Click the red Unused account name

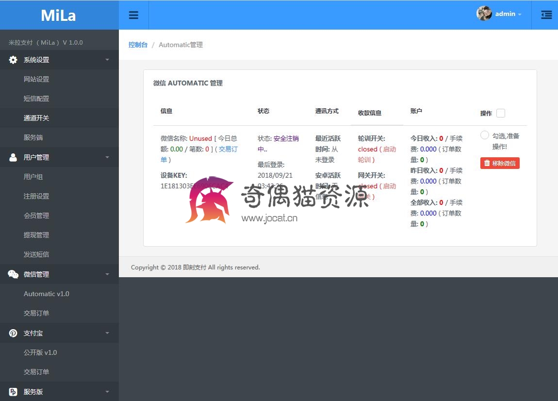pos(200,138)
